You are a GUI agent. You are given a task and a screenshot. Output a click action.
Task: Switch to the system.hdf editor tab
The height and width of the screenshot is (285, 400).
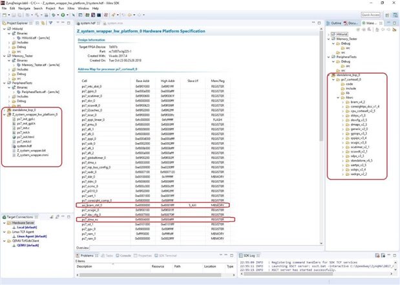pos(87,23)
